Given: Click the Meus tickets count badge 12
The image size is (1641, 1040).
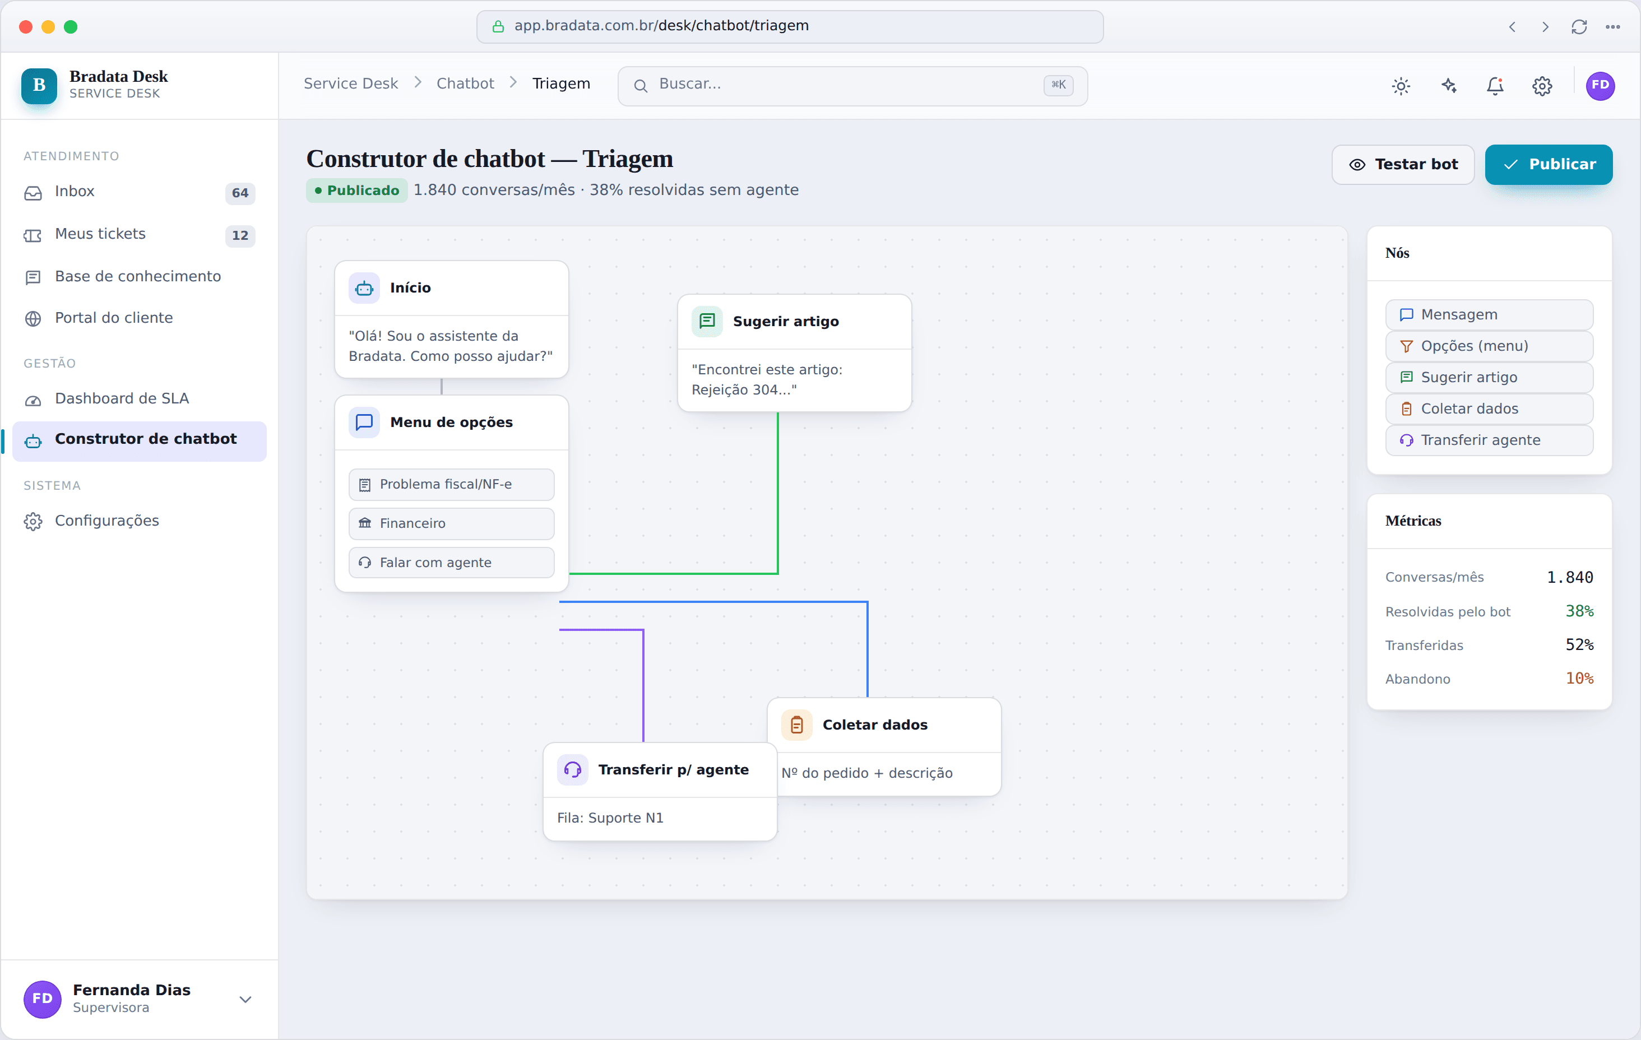Looking at the screenshot, I should pyautogui.click(x=240, y=236).
